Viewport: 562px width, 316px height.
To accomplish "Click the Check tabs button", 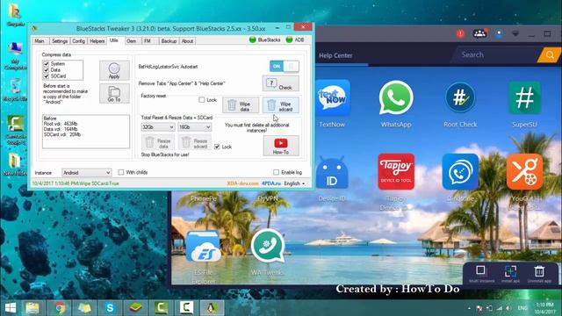I will (x=281, y=83).
